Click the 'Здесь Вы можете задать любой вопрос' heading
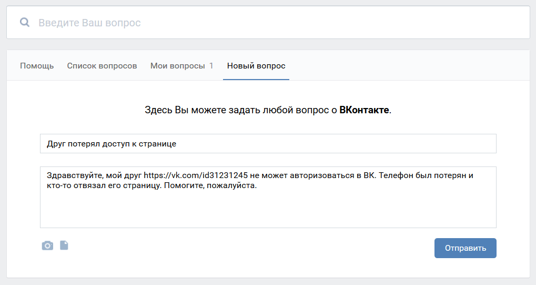The image size is (536, 285). (268, 110)
